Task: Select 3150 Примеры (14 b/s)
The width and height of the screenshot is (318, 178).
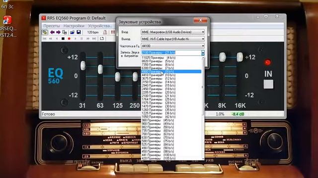Action: tap(171, 82)
